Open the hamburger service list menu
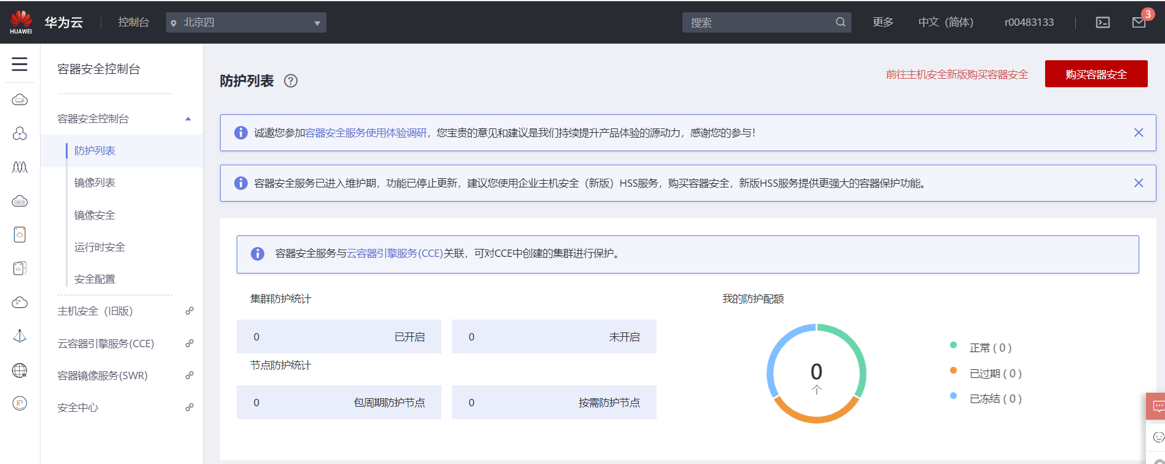1165x464 pixels. [20, 64]
